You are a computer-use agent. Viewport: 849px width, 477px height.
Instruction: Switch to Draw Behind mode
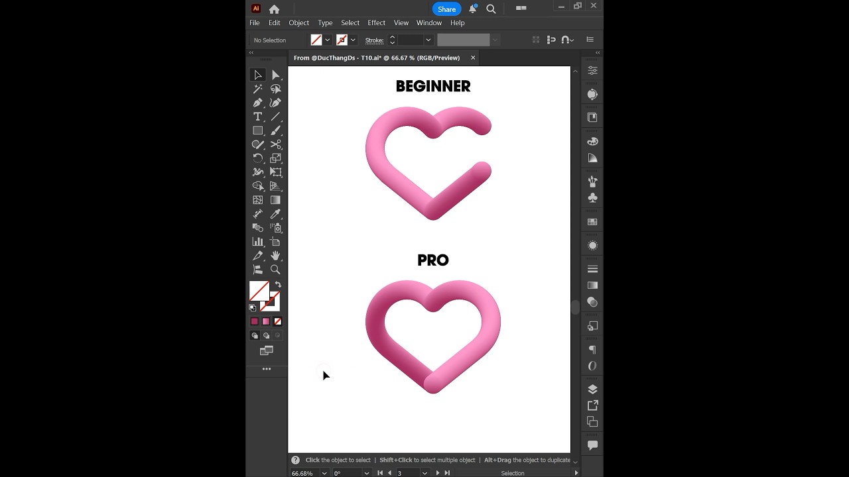[x=266, y=336]
